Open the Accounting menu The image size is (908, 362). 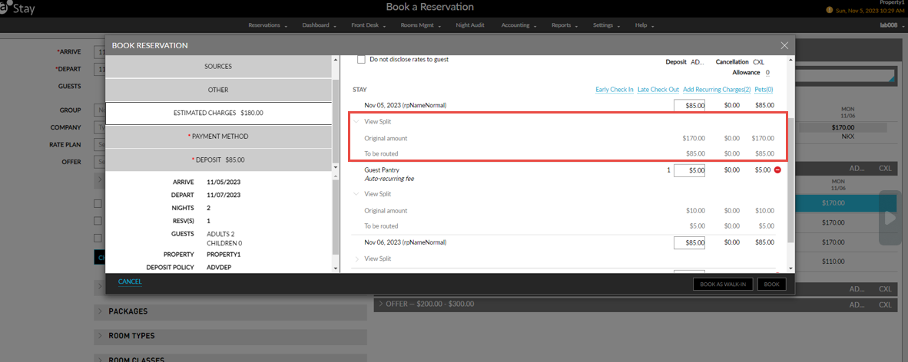[x=519, y=25]
